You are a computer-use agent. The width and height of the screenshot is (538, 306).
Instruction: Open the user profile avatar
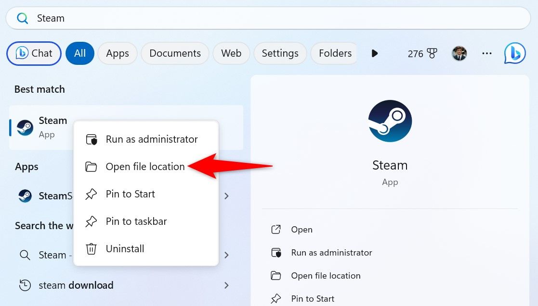(x=459, y=53)
